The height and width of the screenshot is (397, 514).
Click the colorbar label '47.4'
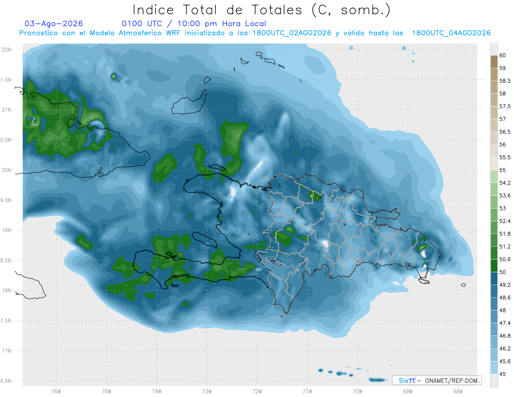click(505, 323)
